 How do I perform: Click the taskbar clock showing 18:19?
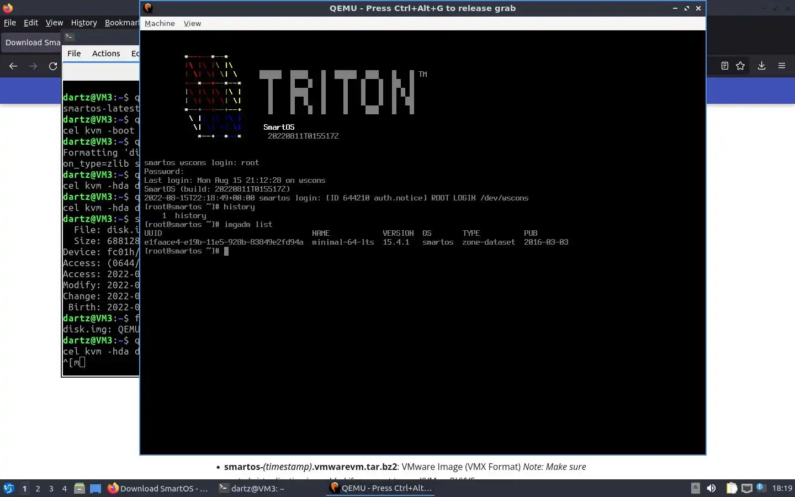click(x=782, y=488)
